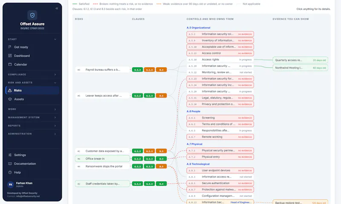Click the Calendar icon in sidebar
Viewport: 341px width, 204px height.
(10, 64)
